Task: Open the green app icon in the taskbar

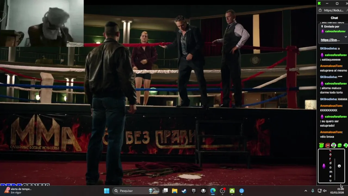Action: coord(232,191)
